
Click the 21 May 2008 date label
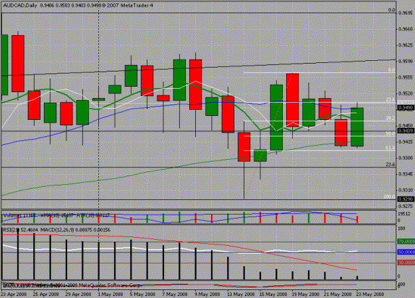(x=338, y=294)
